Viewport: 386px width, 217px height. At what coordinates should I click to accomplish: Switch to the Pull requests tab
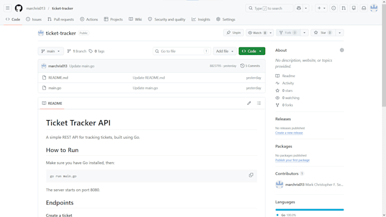pos(61,19)
